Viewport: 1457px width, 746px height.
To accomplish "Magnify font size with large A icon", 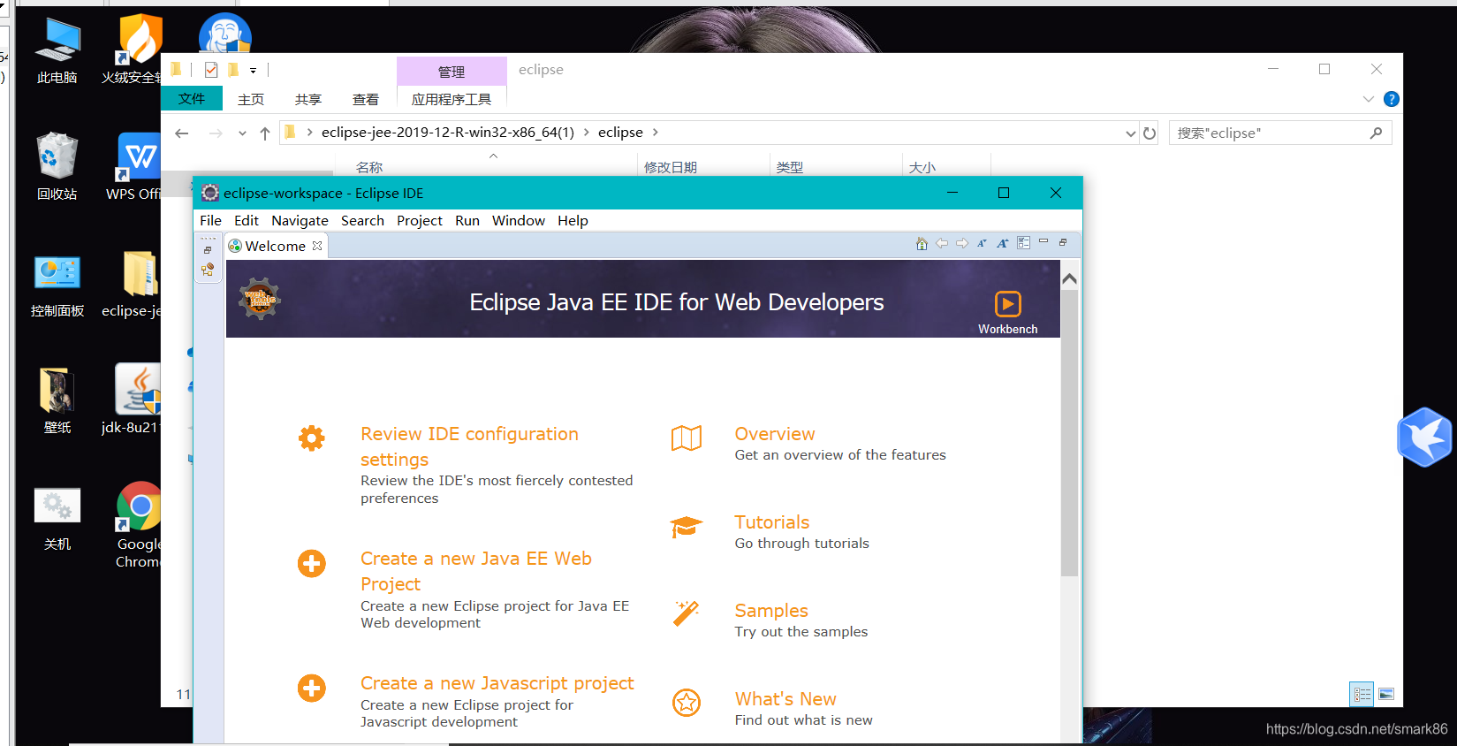I will (1003, 244).
